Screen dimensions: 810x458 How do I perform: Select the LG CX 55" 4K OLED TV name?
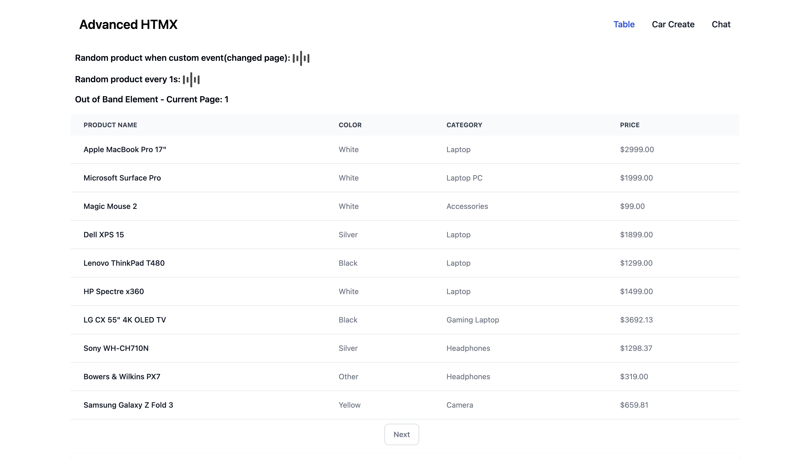point(125,320)
